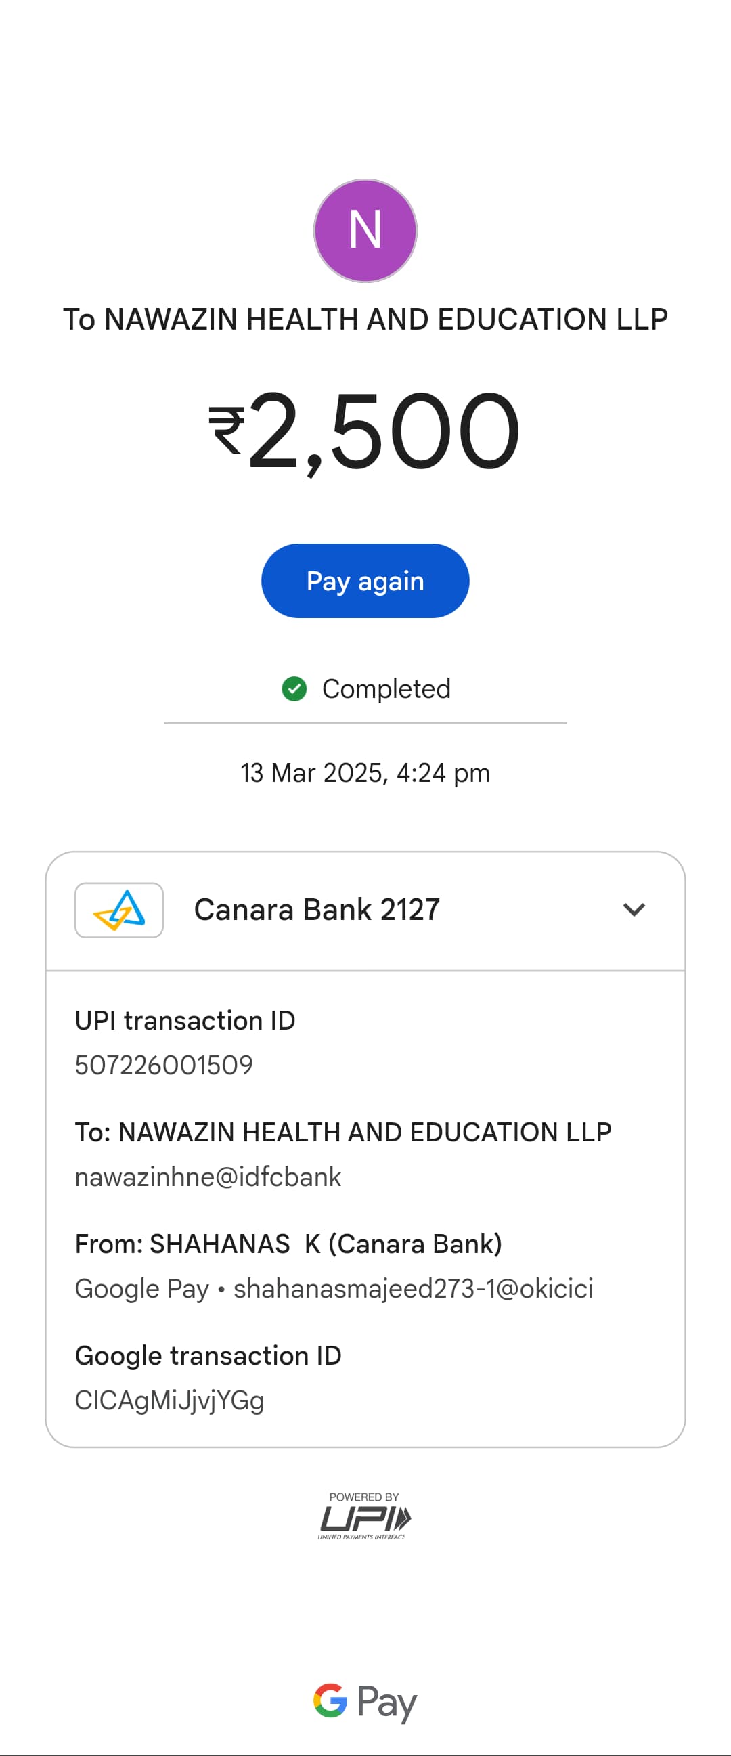Click the shahanasmajeed273-1@okicici sender address
This screenshot has width=731, height=1756.
413,1289
